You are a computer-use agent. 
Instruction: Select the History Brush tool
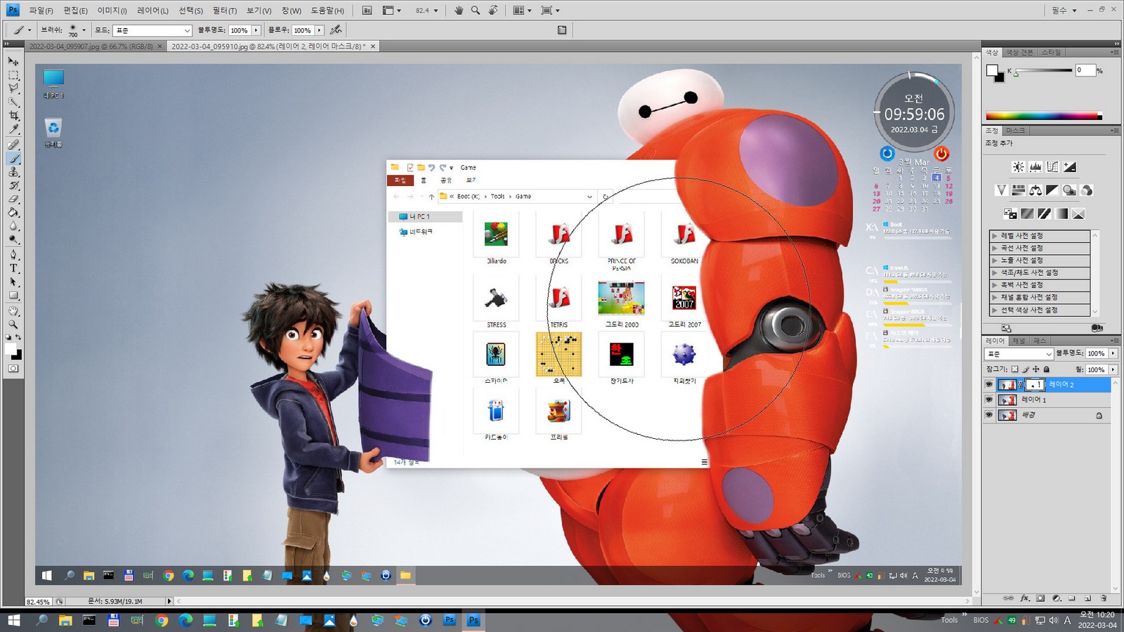click(13, 186)
